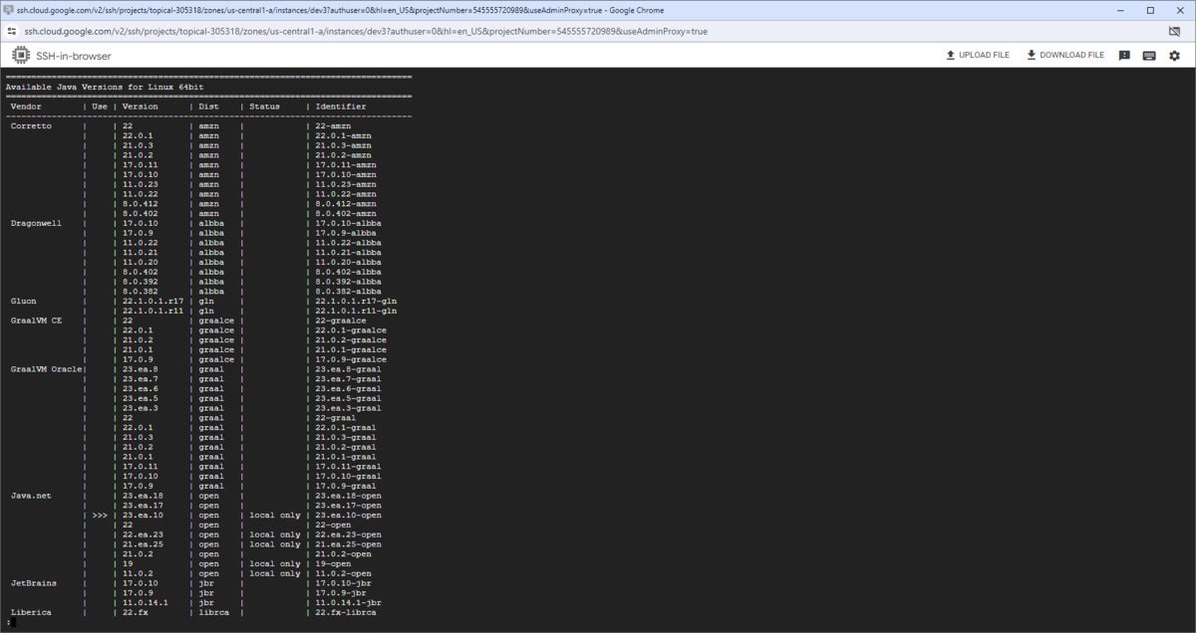Click the 8.0.412-amzn identifier
The image size is (1196, 633).
(x=346, y=204)
